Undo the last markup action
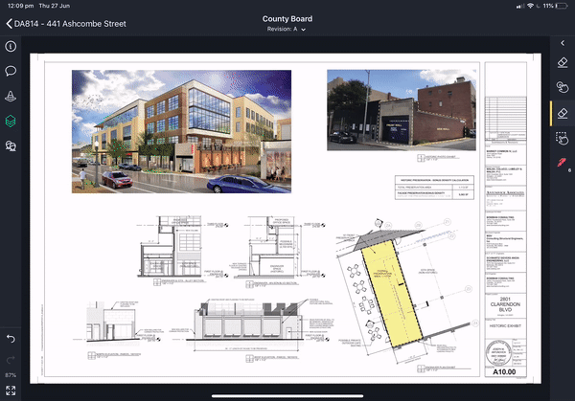575x401 pixels. coord(11,339)
